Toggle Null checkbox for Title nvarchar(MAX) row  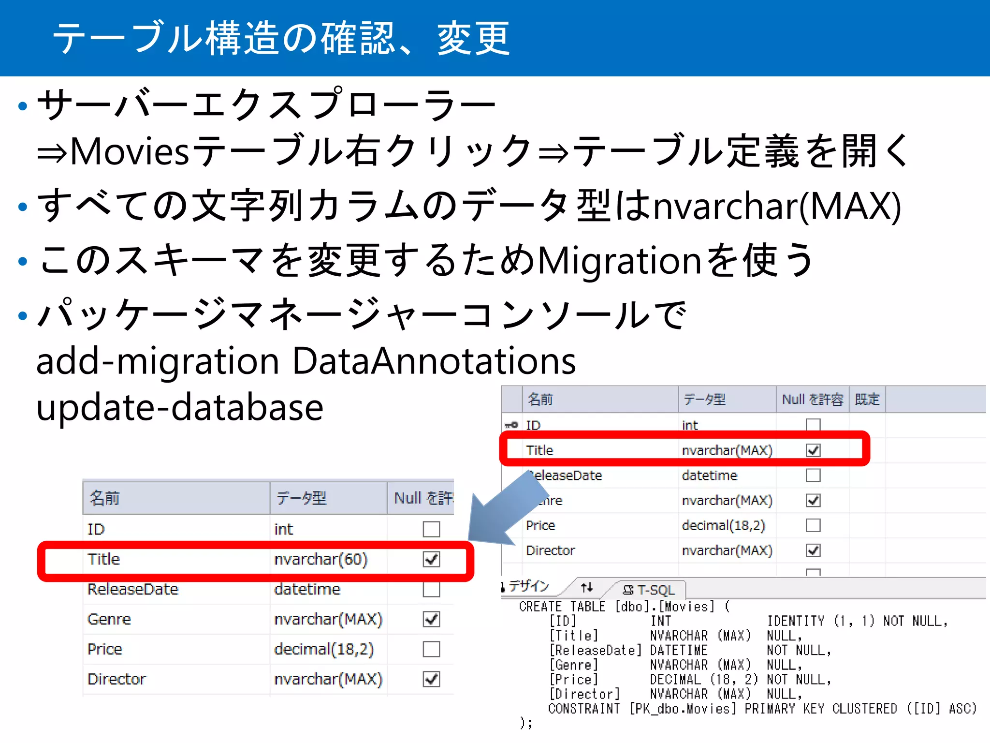pyautogui.click(x=813, y=450)
